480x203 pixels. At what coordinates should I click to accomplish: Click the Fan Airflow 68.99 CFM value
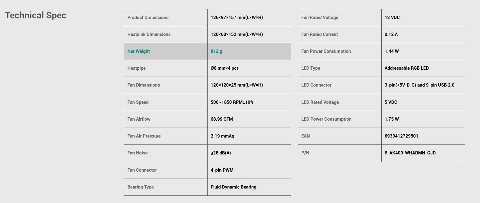click(222, 119)
